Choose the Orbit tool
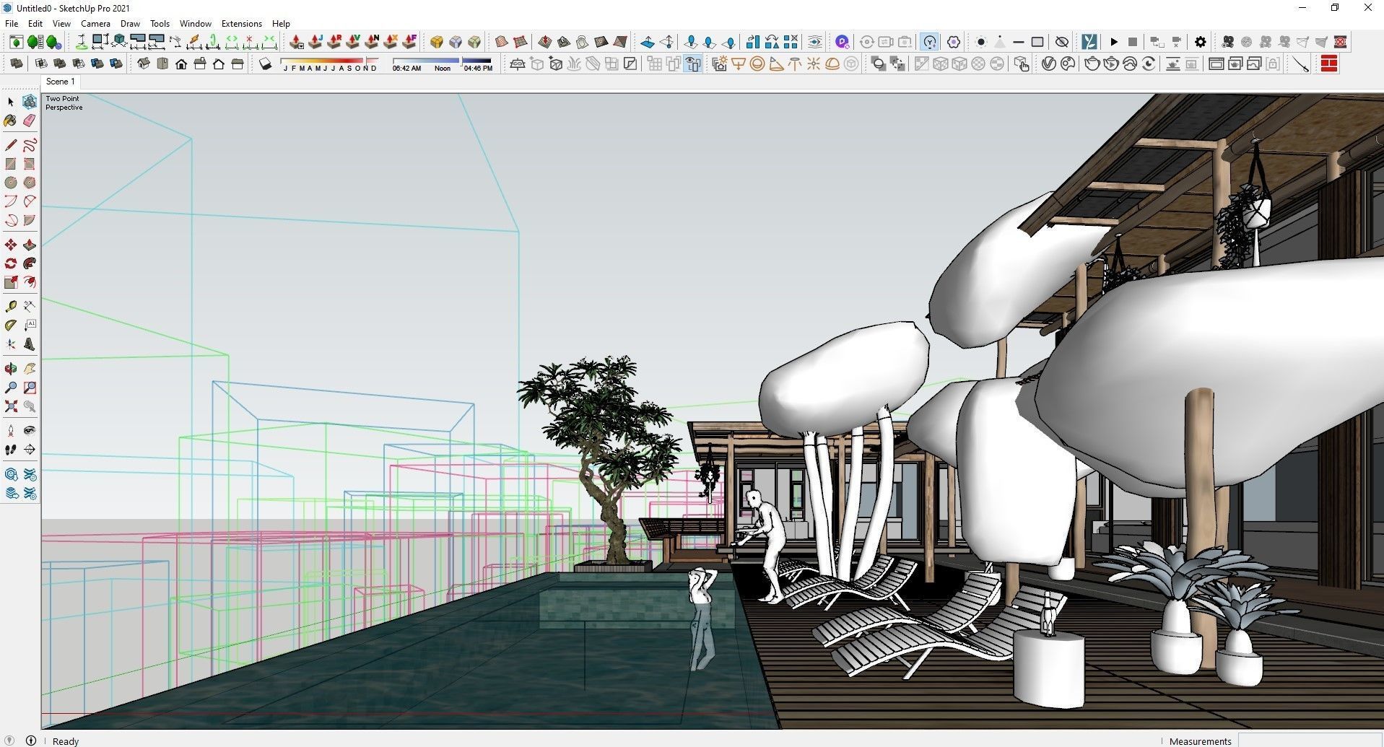This screenshot has height=747, width=1384. pyautogui.click(x=11, y=369)
